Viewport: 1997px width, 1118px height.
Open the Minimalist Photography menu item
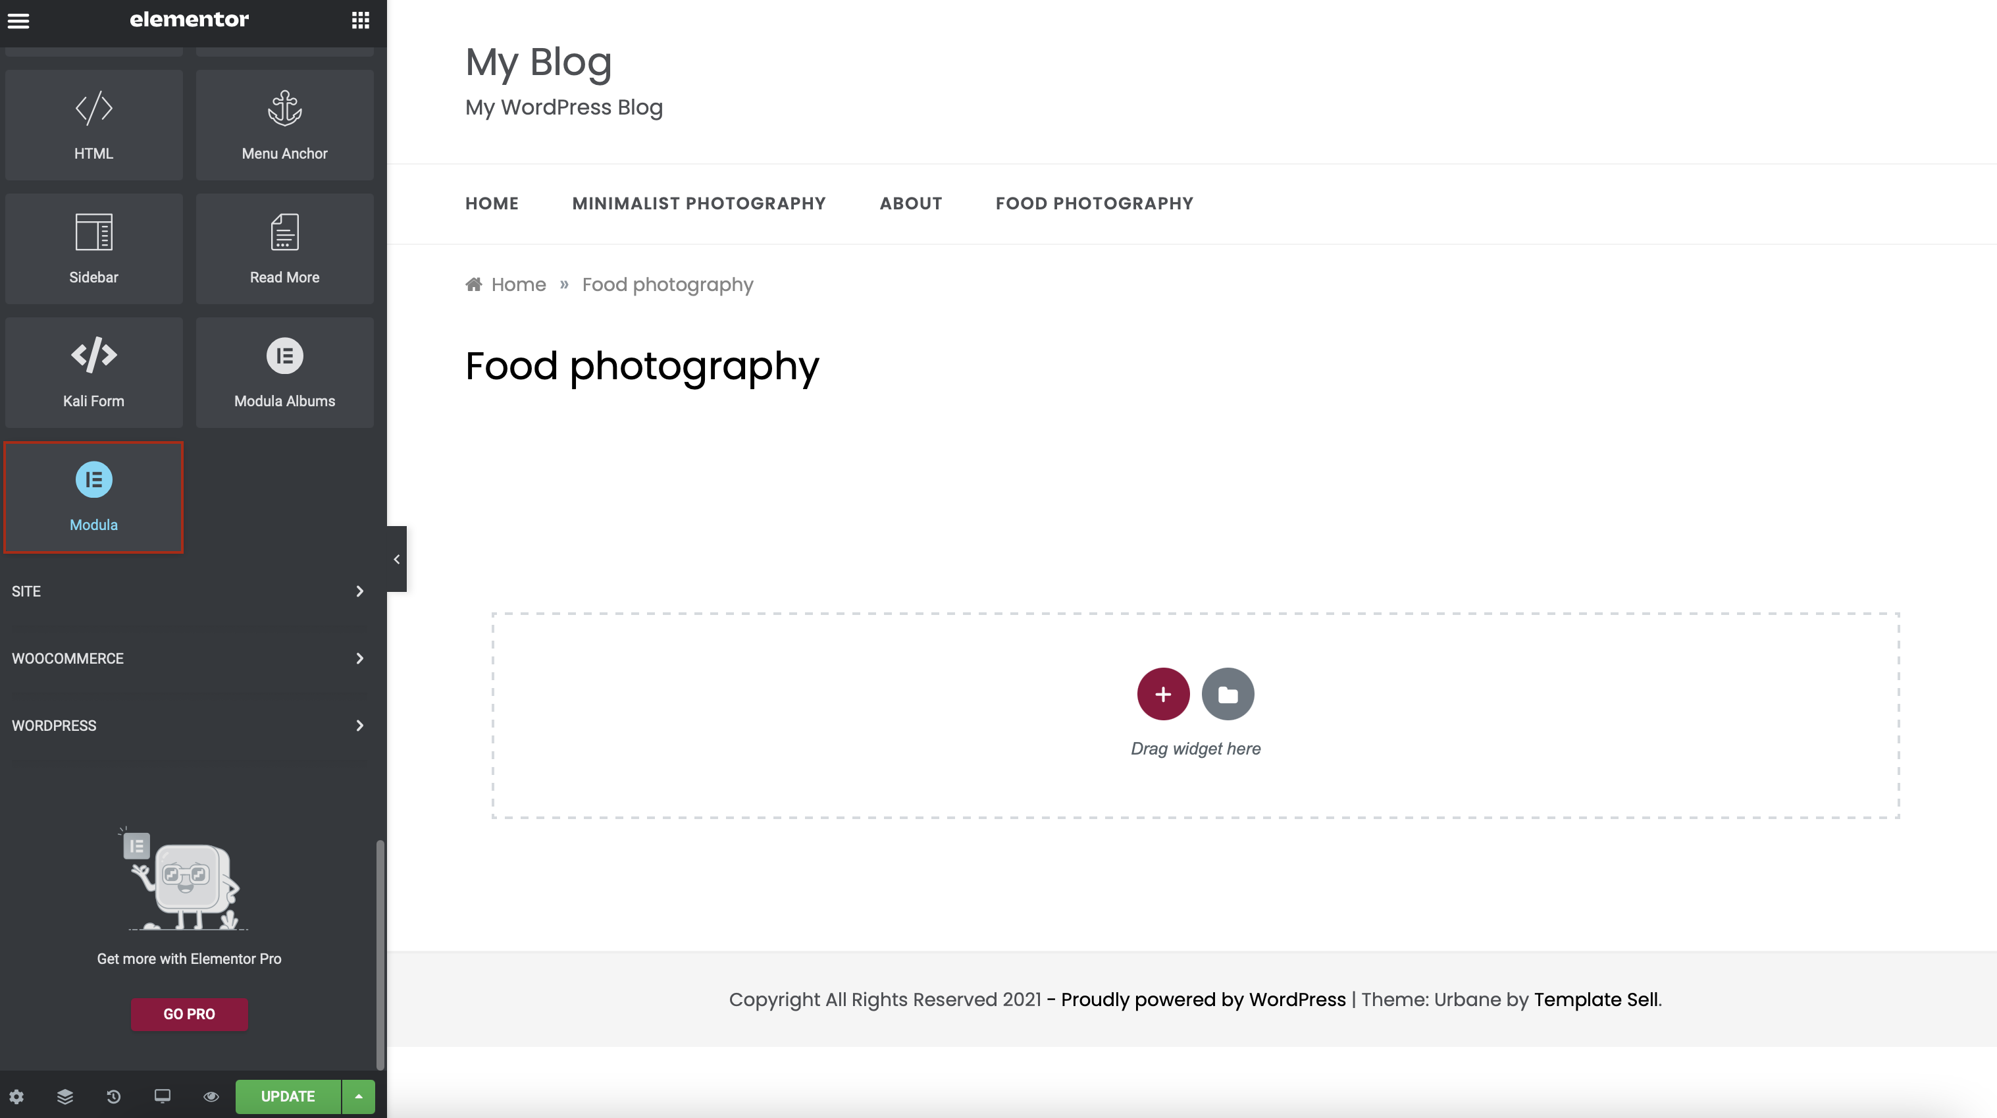click(698, 203)
